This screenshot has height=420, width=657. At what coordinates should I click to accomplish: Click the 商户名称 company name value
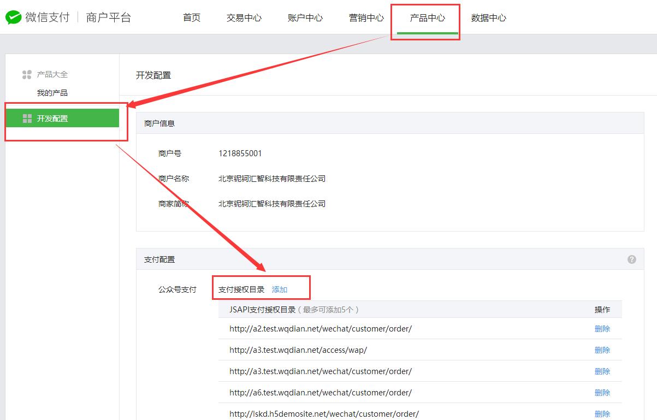tap(272, 179)
